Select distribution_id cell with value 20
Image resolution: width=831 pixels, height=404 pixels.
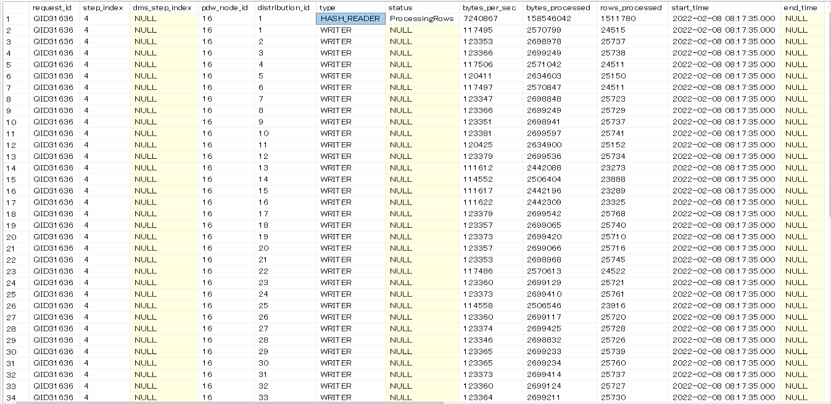point(284,248)
